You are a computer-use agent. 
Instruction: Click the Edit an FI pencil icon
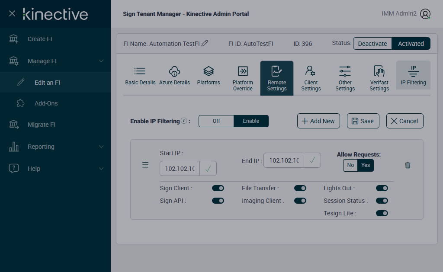[x=21, y=83]
